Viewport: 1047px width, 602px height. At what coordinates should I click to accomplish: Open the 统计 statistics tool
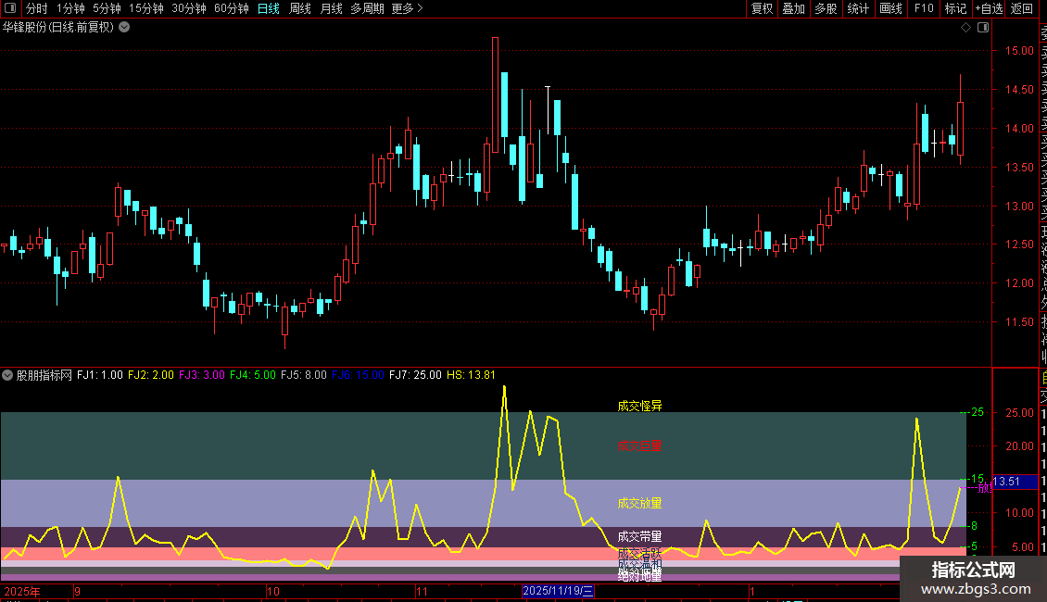[x=858, y=8]
